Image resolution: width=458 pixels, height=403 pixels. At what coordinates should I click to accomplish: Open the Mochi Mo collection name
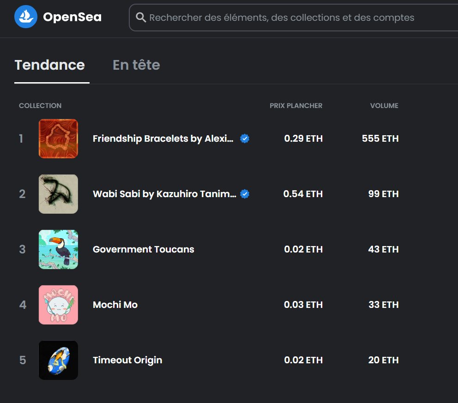point(115,305)
